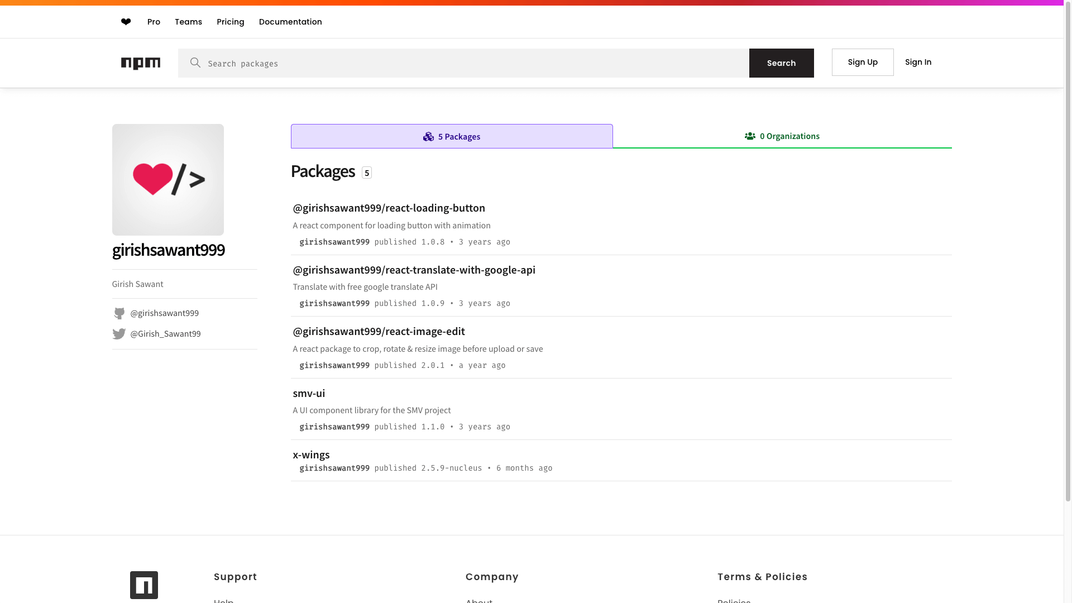Click the heart icon in top navigation
The height and width of the screenshot is (603, 1072).
tap(126, 22)
